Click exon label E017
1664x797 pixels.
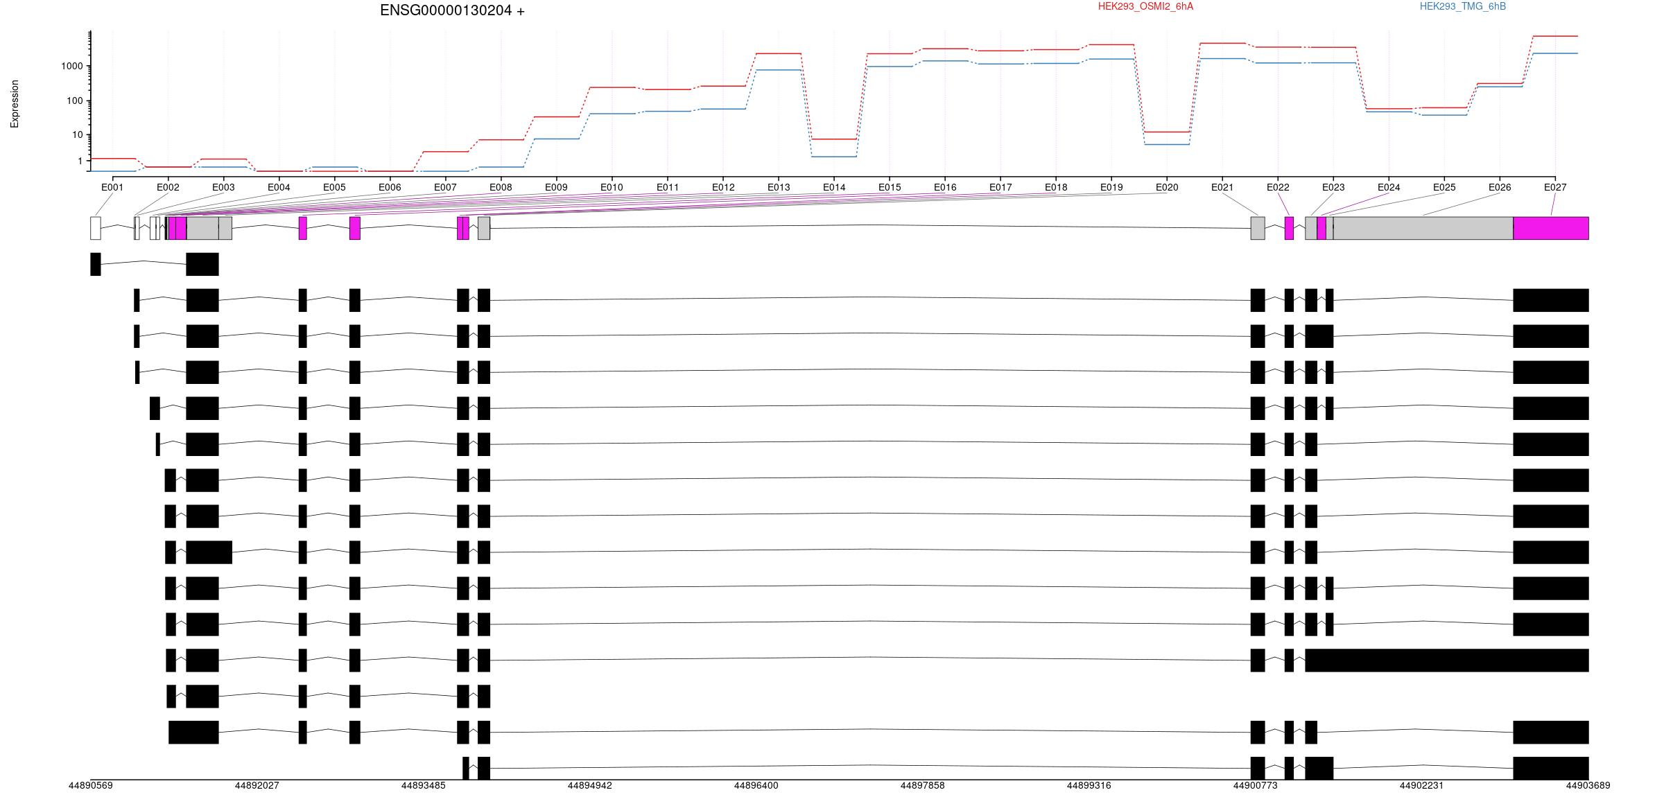click(x=1000, y=187)
